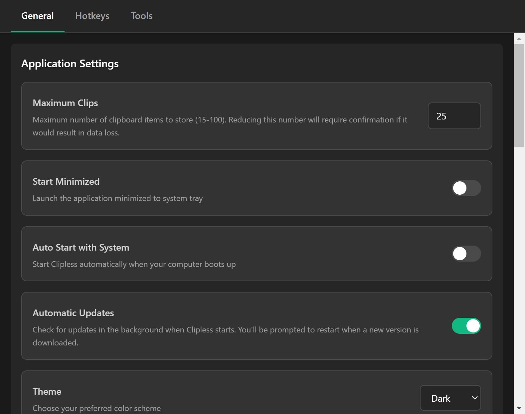This screenshot has width=525, height=414.
Task: Click 'Start Clipless automatically when your computer boots up'
Action: pyautogui.click(x=134, y=264)
